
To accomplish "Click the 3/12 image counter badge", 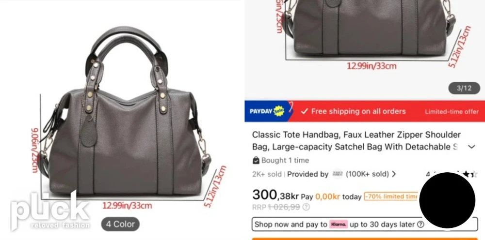I will tap(464, 88).
